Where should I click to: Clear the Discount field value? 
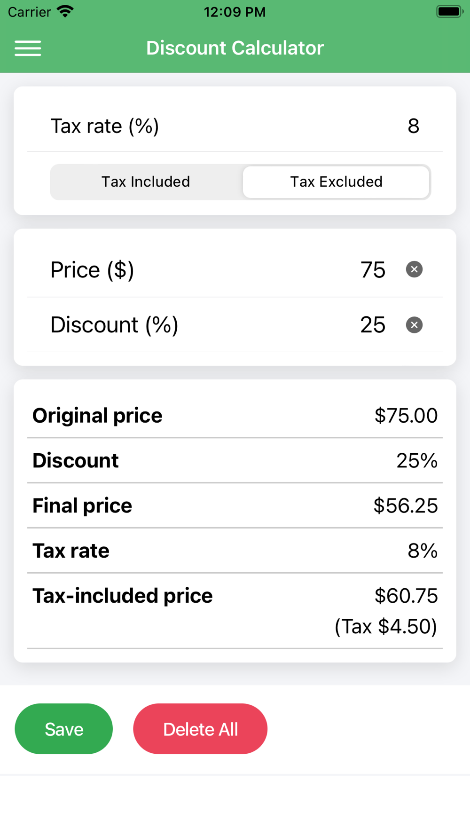coord(414,325)
